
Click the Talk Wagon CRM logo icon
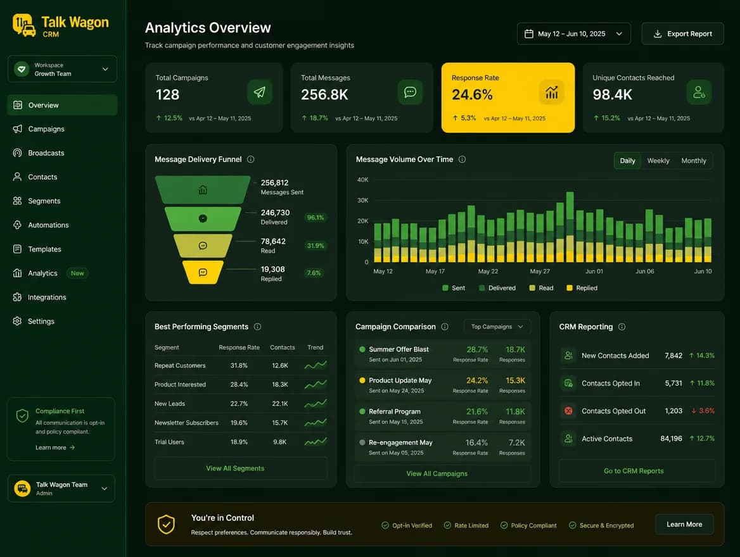(x=24, y=25)
